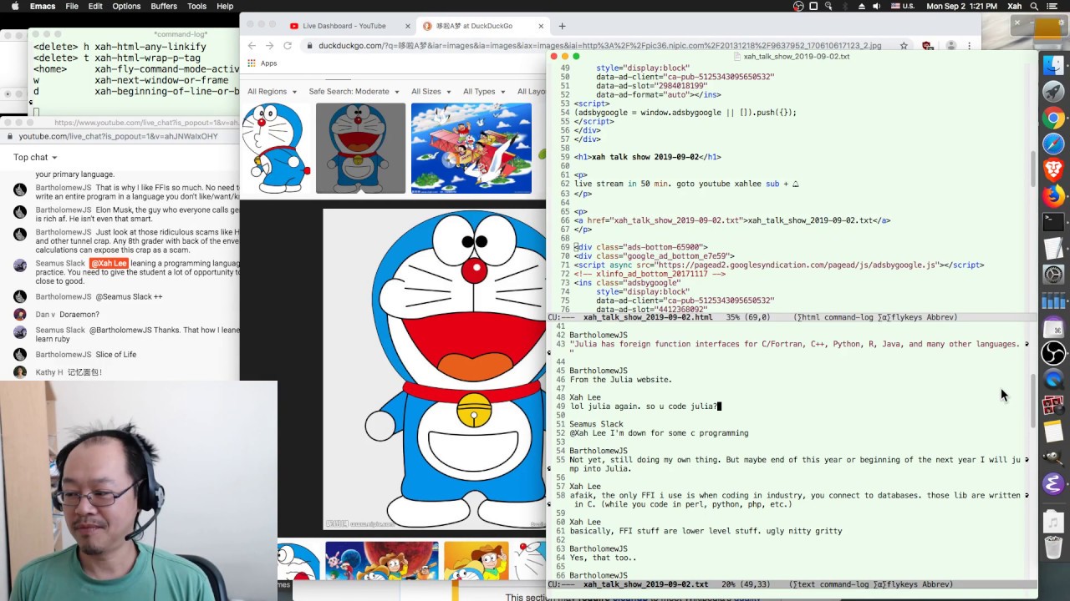Reload the DuckDuckGo page in Chrome
The image size is (1070, 601).
288,46
